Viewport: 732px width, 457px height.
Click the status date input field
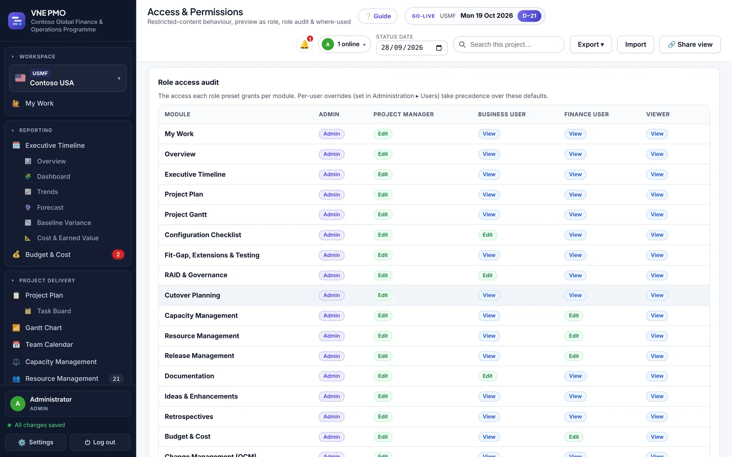pyautogui.click(x=411, y=48)
